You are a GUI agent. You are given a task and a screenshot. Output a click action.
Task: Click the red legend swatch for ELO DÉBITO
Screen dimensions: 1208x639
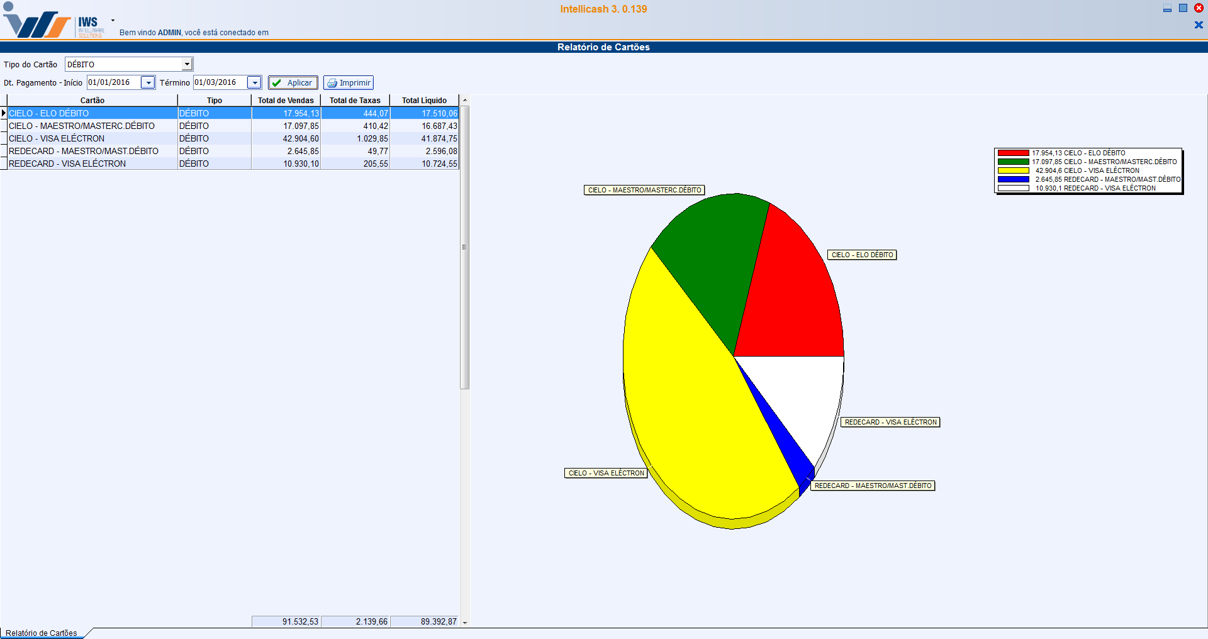click(1013, 153)
